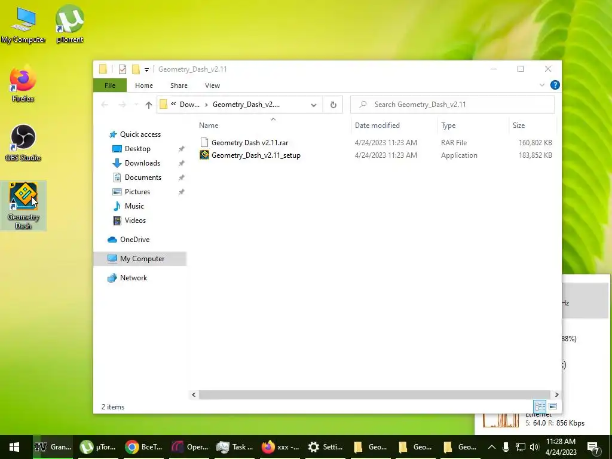This screenshot has width=612, height=459.
Task: Sort files by the Type column
Action: coord(448,126)
